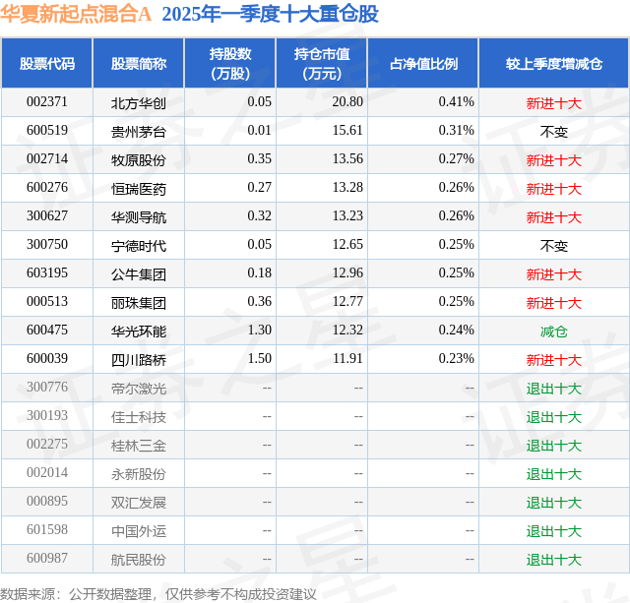The height and width of the screenshot is (603, 630).
Task: Click 新进十大 label in 四川路桥 row
Action: tap(554, 360)
